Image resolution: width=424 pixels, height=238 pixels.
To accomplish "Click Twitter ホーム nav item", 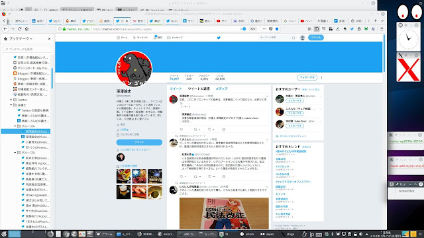I will [x=122, y=38].
